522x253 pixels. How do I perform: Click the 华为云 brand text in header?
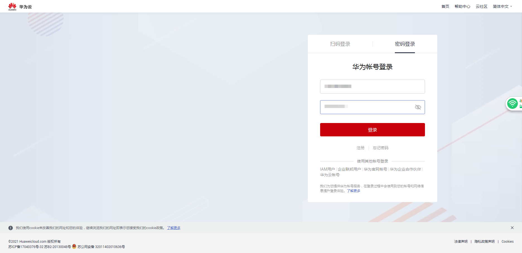26,7
